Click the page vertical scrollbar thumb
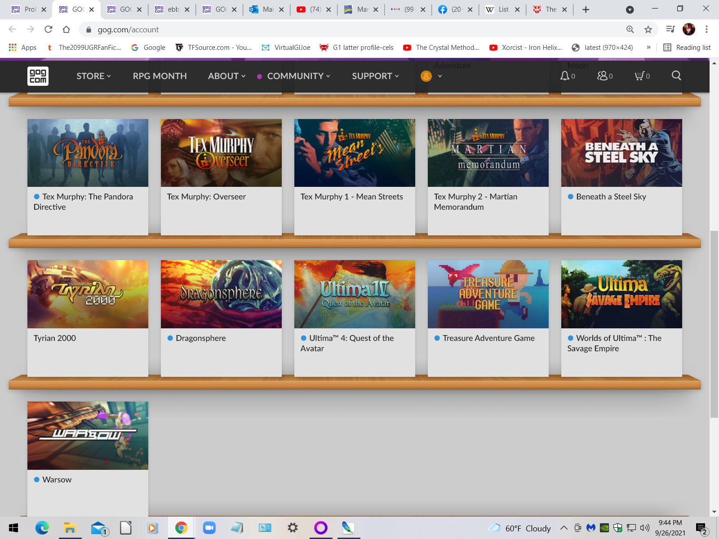This screenshot has height=539, width=719. (x=714, y=324)
